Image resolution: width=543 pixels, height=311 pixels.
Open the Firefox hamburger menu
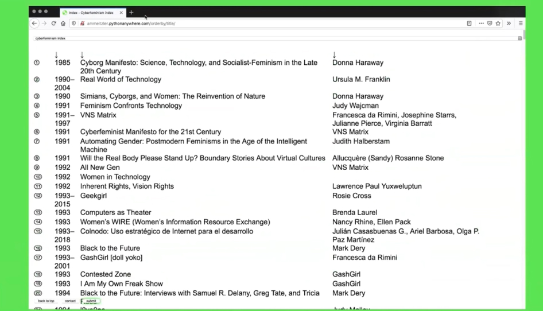coord(521,24)
